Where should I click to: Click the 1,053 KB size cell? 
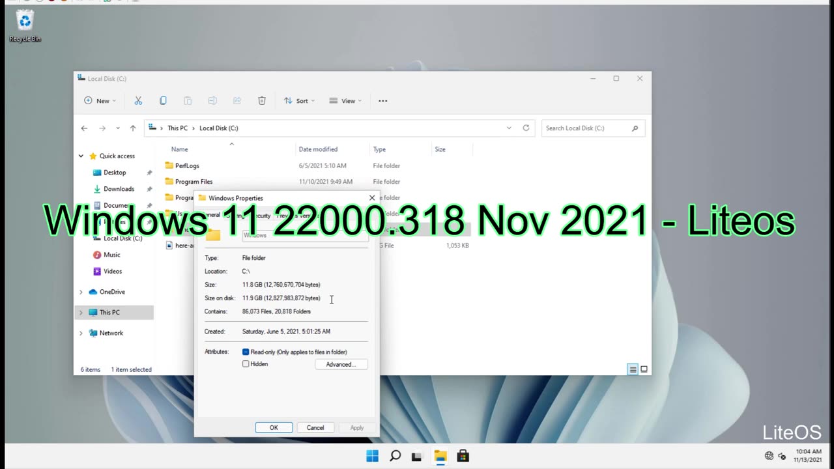(x=457, y=246)
